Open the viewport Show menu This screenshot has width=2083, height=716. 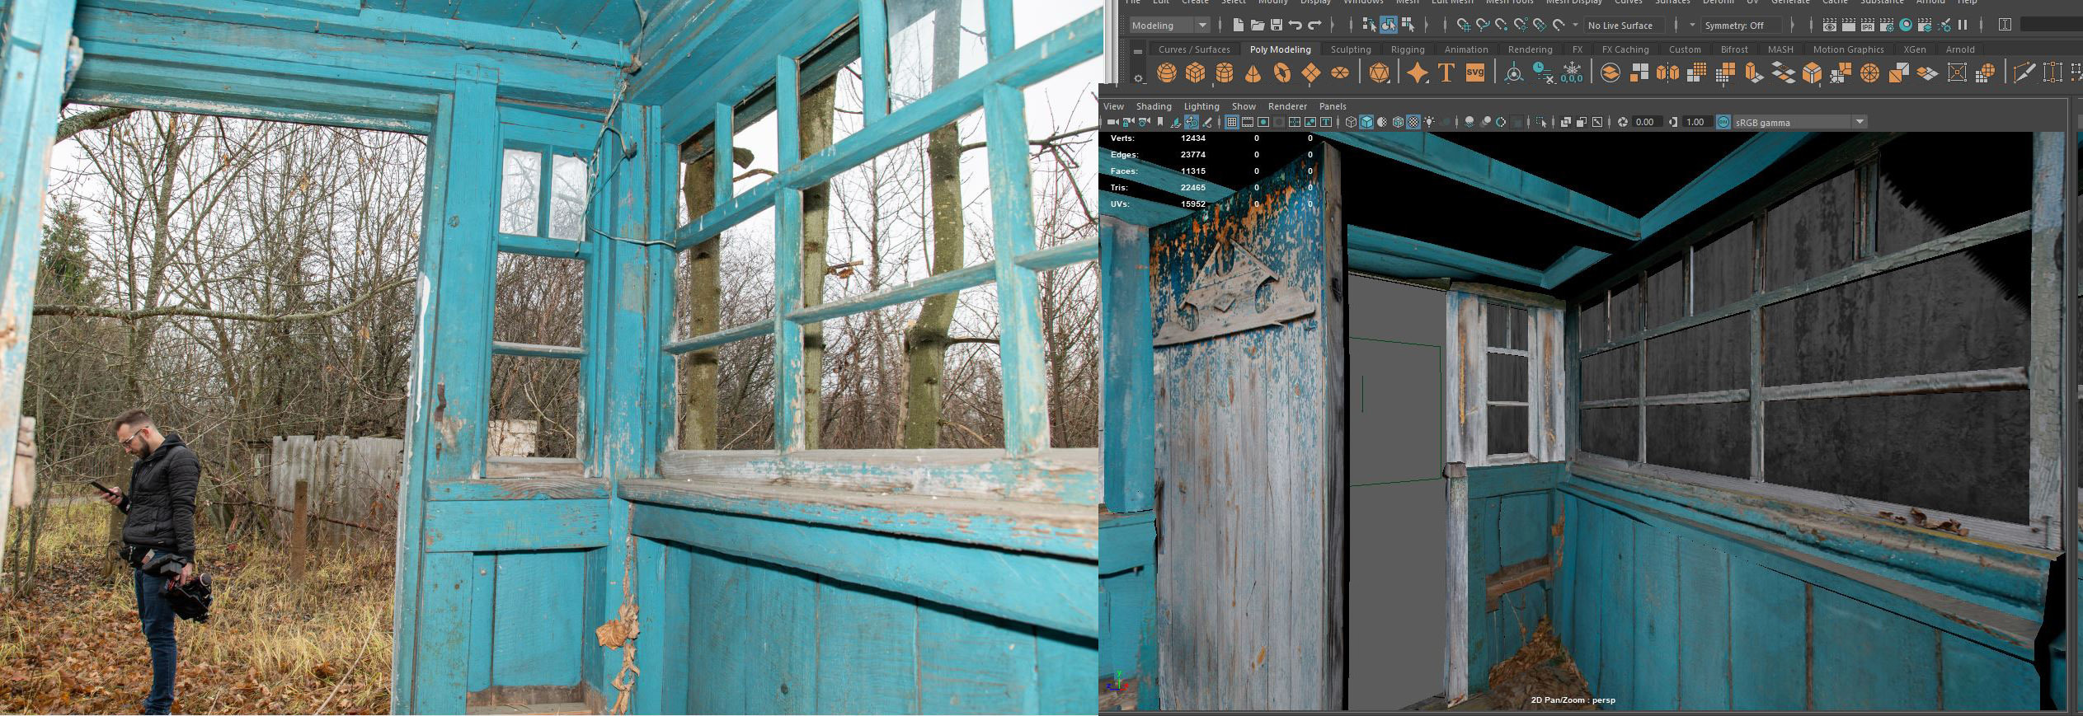[x=1244, y=106]
